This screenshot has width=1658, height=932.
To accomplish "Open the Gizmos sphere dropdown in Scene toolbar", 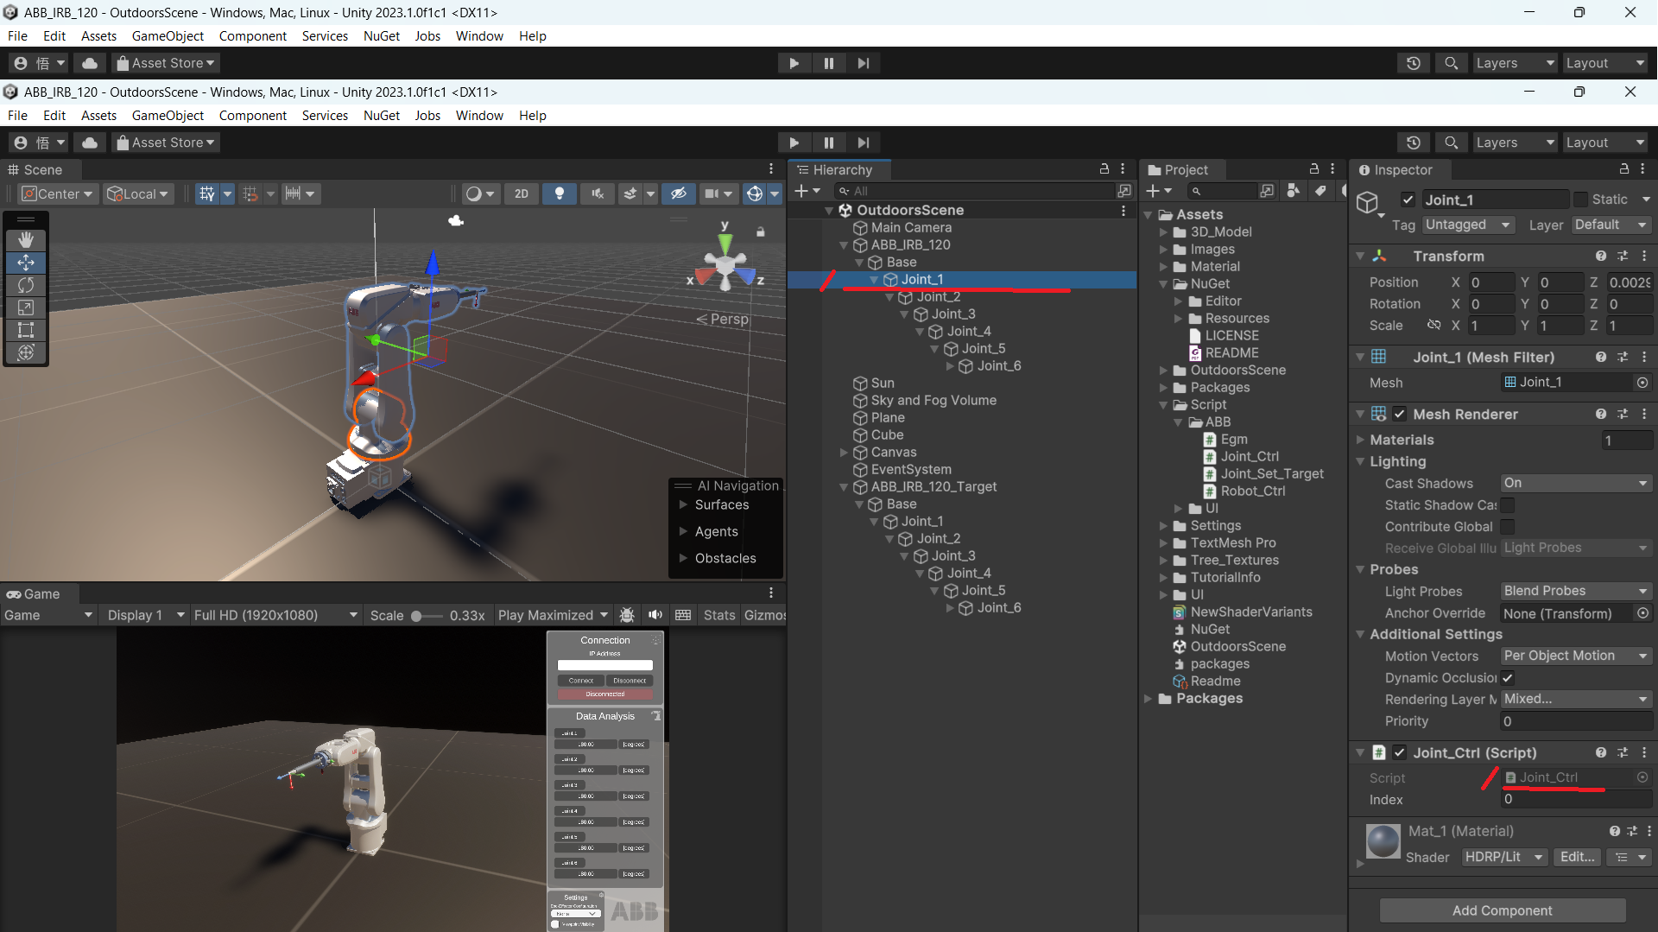I will [774, 193].
